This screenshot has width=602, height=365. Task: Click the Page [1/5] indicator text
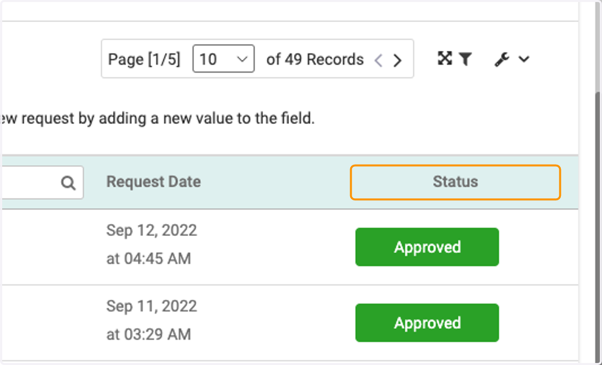tap(144, 60)
